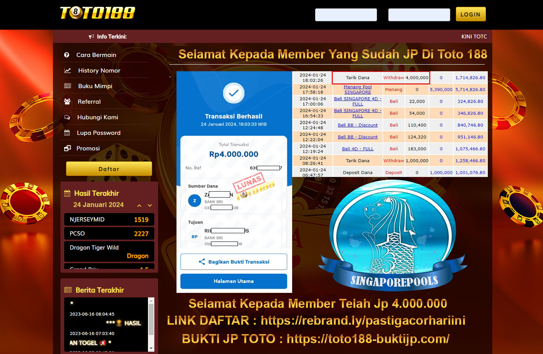
Task: Click the blue checkmark success icon
Action: point(234,93)
